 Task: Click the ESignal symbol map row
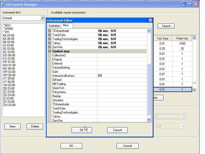coord(99,59)
